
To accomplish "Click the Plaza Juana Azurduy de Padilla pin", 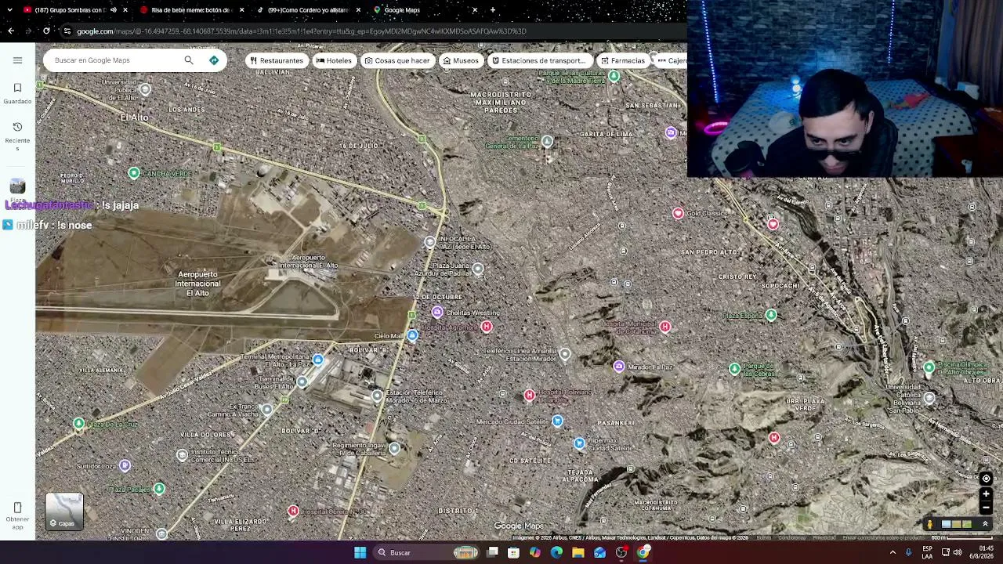I will point(478,269).
